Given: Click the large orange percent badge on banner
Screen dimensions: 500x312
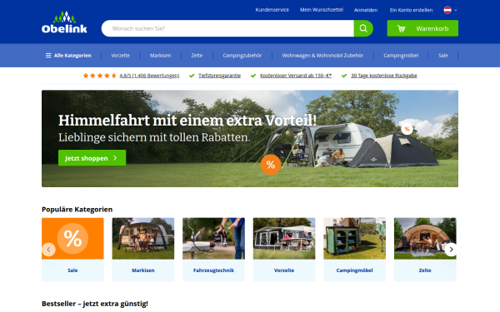Looking at the screenshot, I should tap(270, 165).
